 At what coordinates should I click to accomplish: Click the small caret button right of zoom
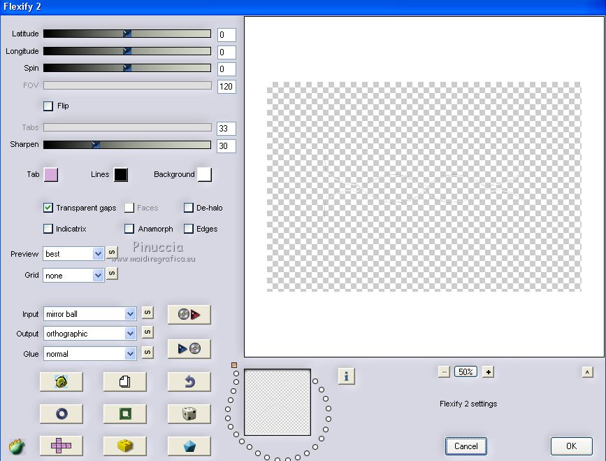coord(587,372)
